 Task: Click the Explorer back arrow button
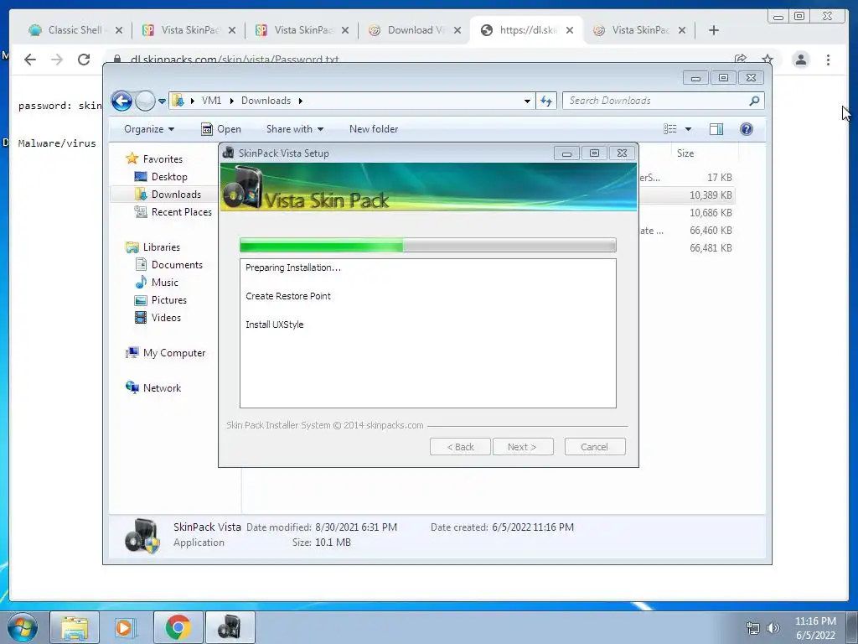(x=121, y=101)
